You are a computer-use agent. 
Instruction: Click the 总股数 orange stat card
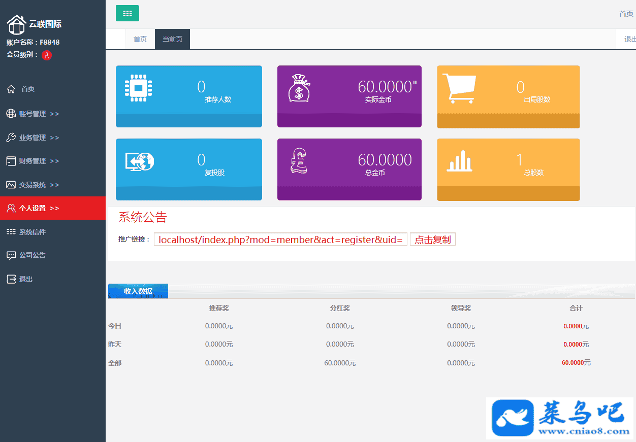coord(508,169)
